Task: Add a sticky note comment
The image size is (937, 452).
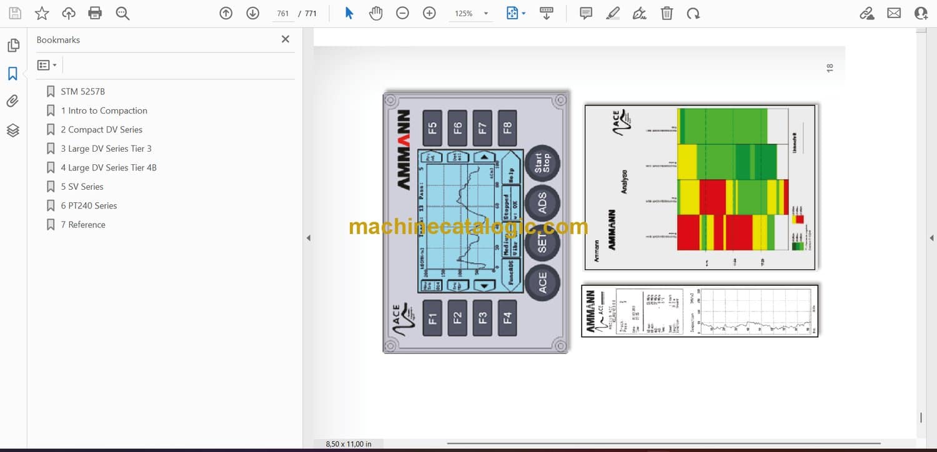Action: [586, 13]
